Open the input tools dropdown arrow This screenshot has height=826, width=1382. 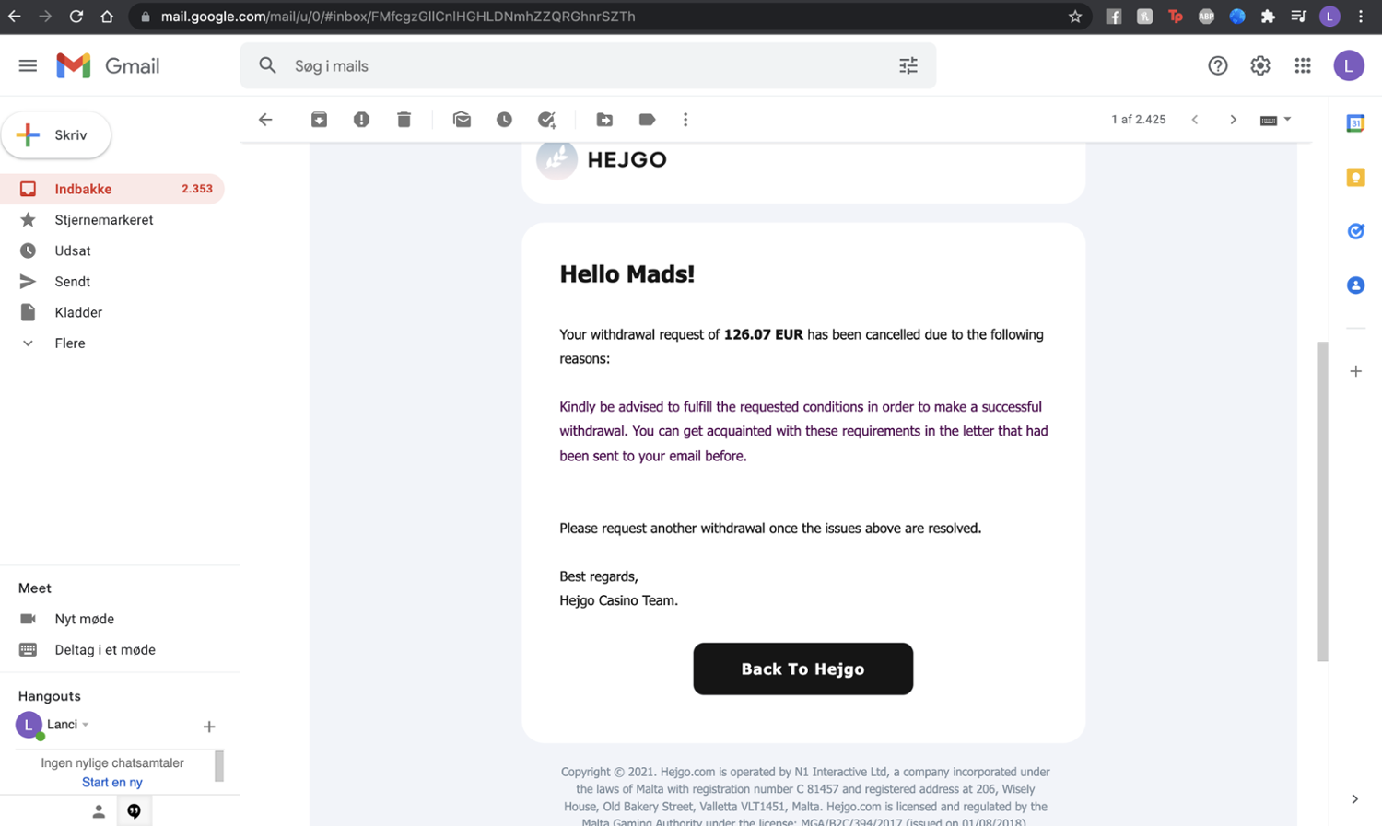(x=1288, y=120)
